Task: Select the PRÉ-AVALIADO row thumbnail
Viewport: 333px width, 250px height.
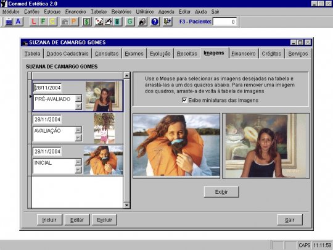Action: click(104, 96)
